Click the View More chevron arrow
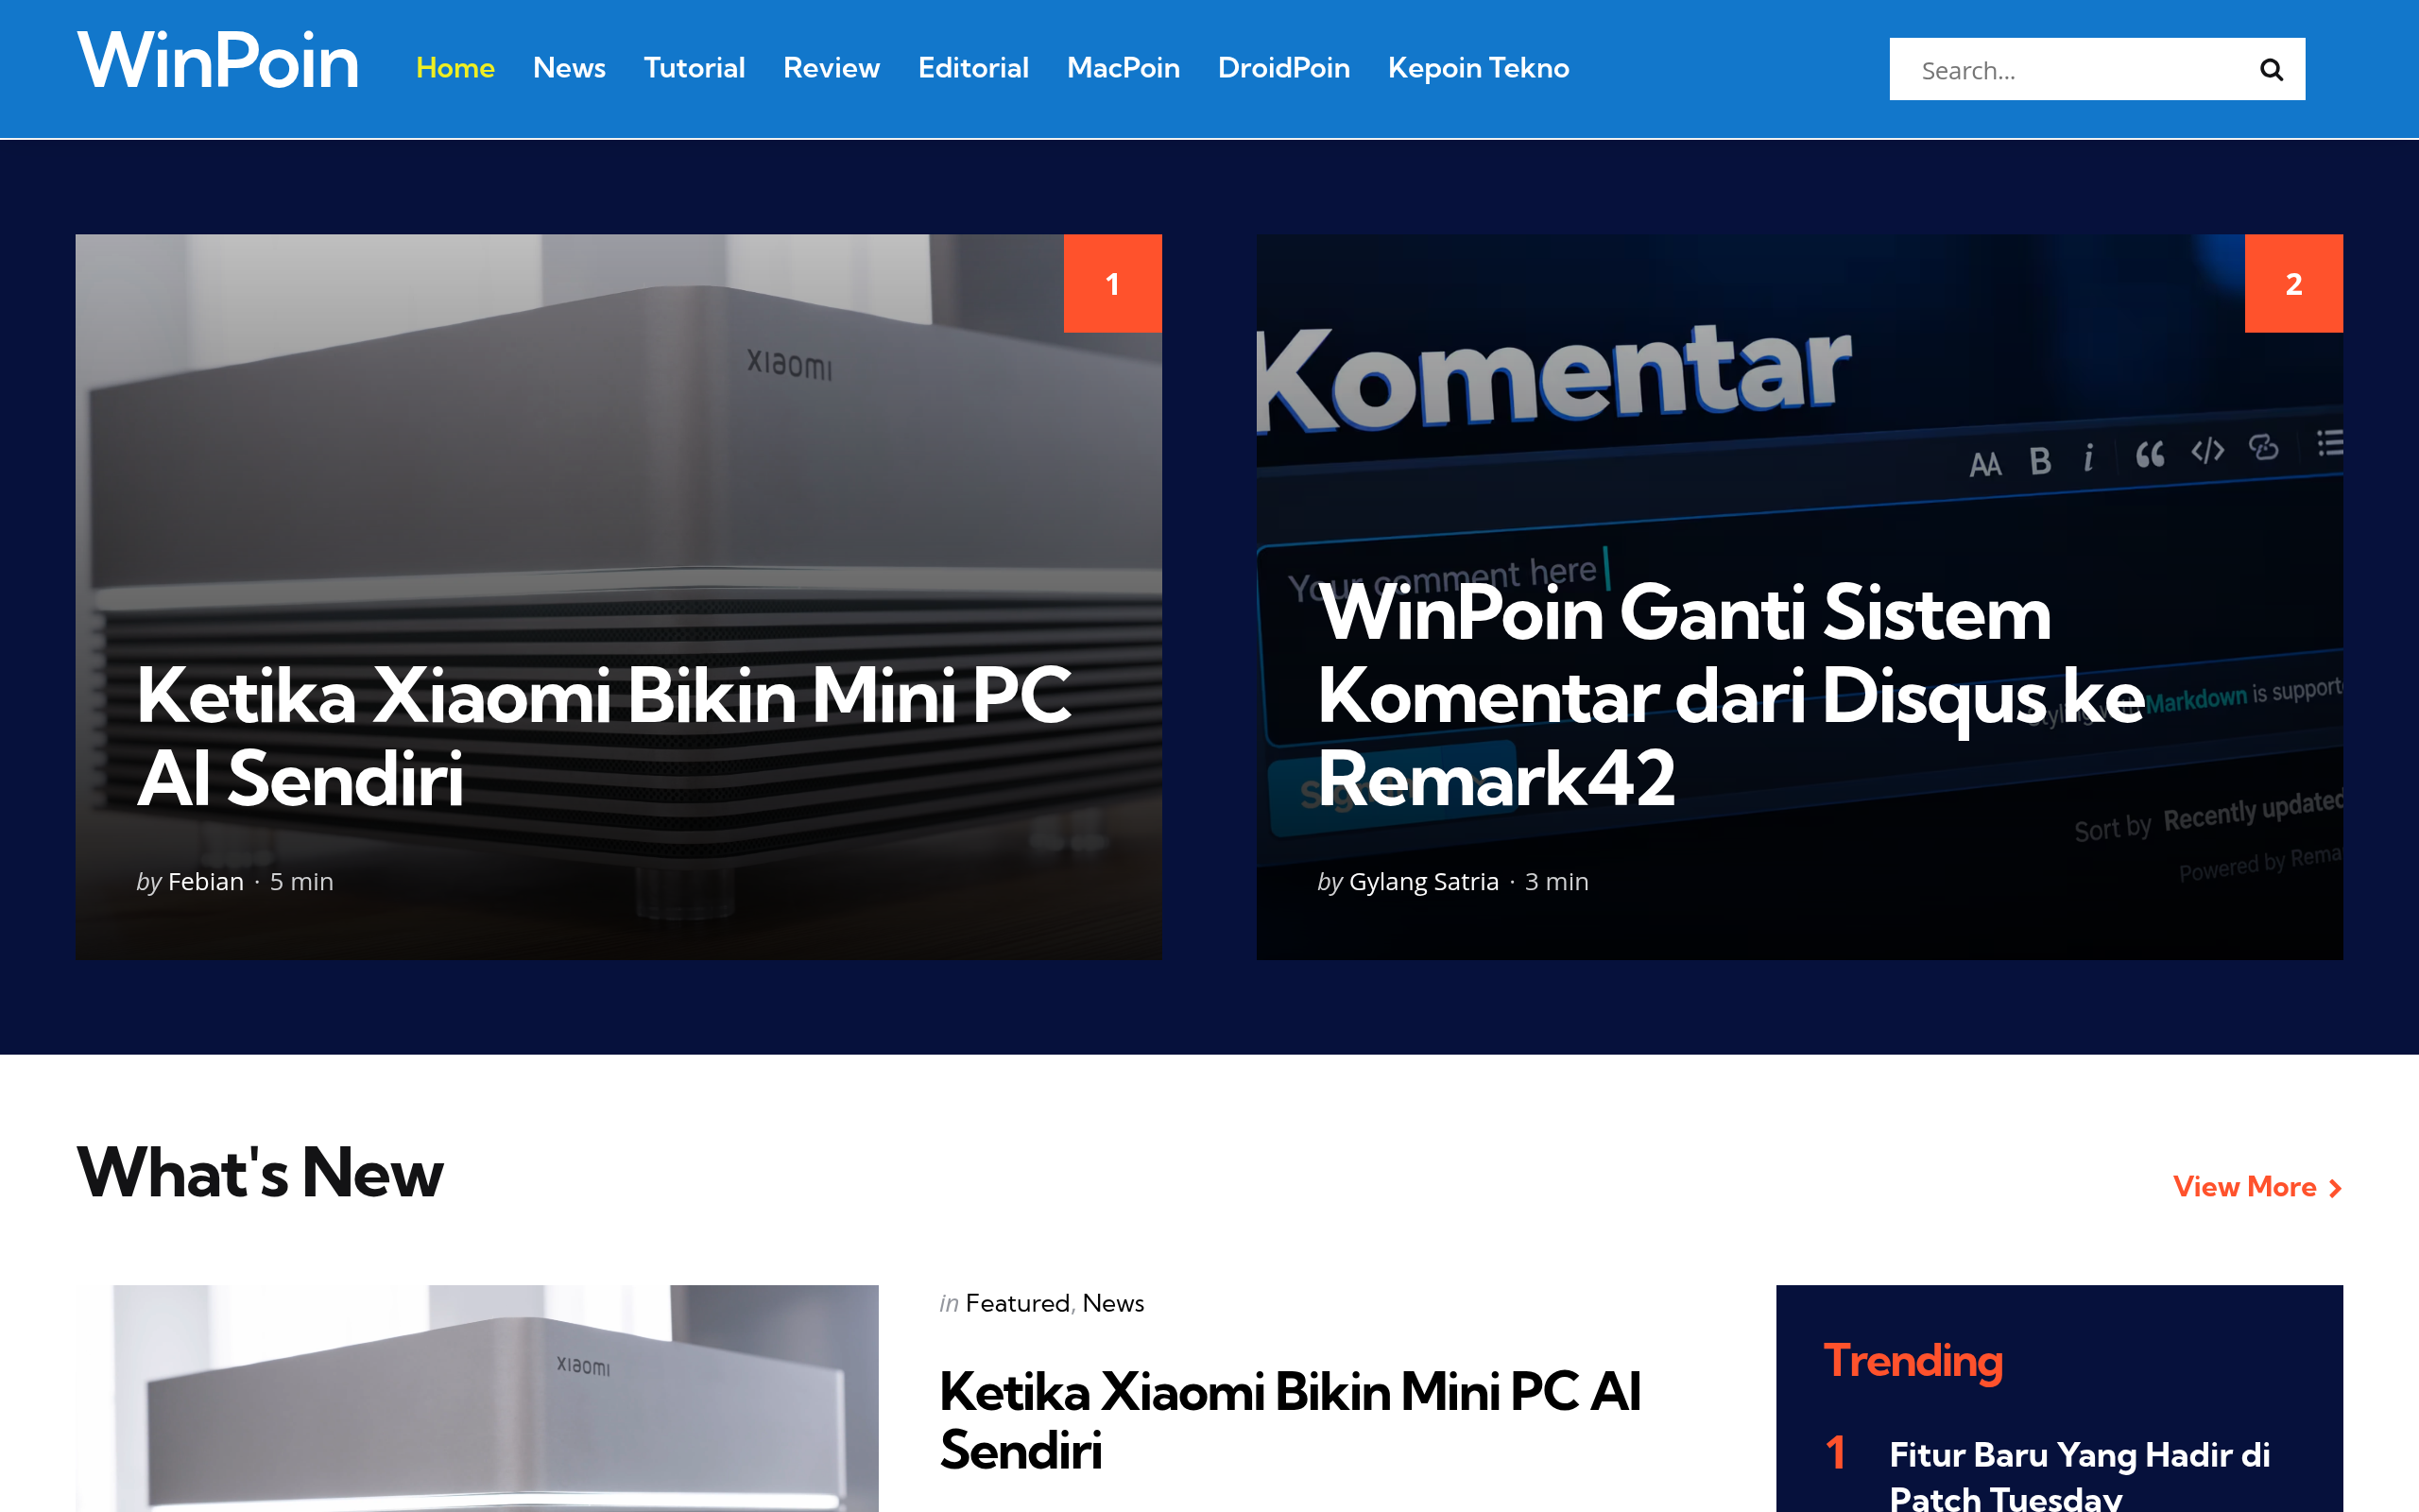Screen dimensions: 2419x1512 coord(2335,1188)
